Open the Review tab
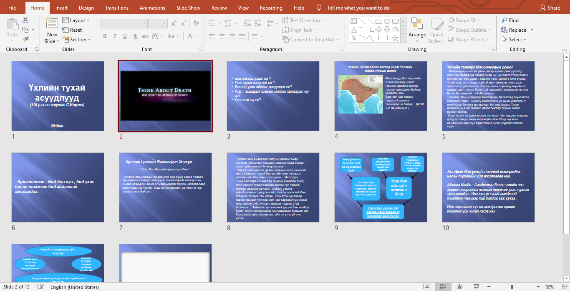Image resolution: width=570 pixels, height=291 pixels. [219, 8]
